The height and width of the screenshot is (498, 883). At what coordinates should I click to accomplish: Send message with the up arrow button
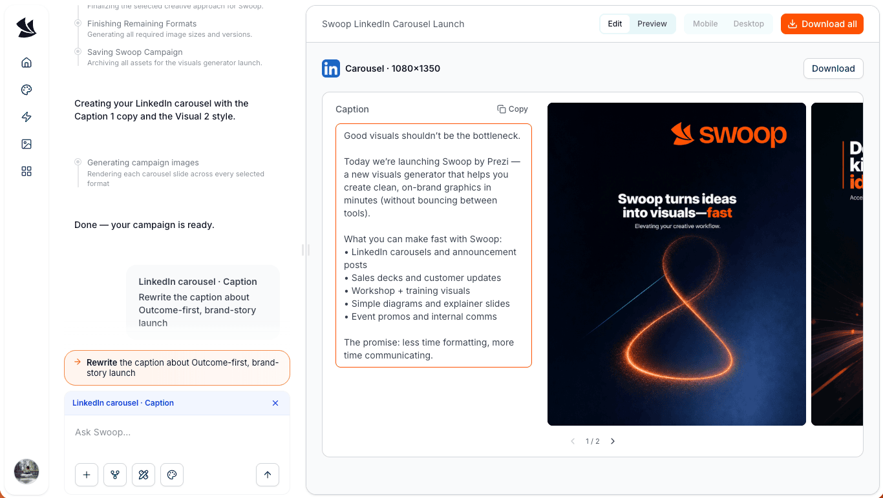click(268, 475)
